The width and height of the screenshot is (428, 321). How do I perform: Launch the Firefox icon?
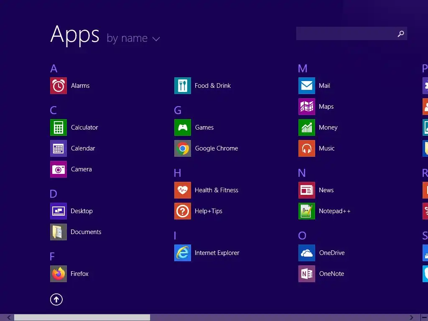click(59, 274)
